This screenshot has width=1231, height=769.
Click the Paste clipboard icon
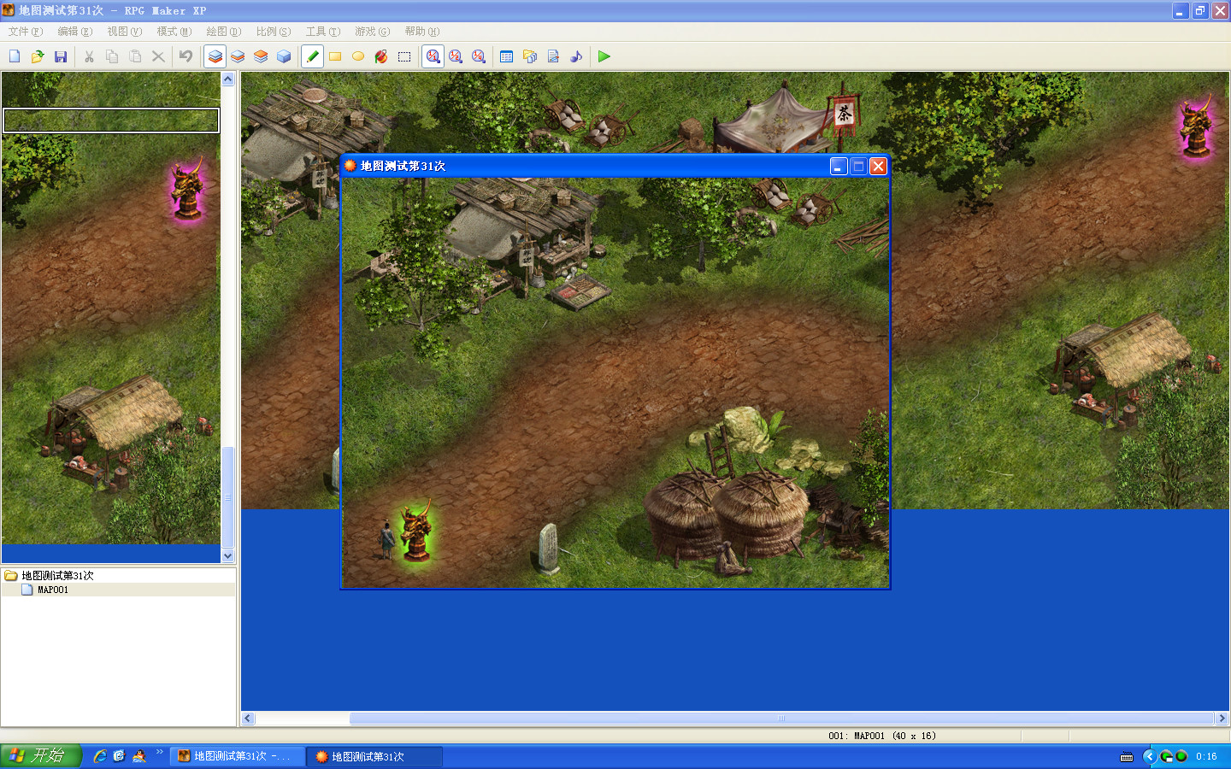[135, 56]
